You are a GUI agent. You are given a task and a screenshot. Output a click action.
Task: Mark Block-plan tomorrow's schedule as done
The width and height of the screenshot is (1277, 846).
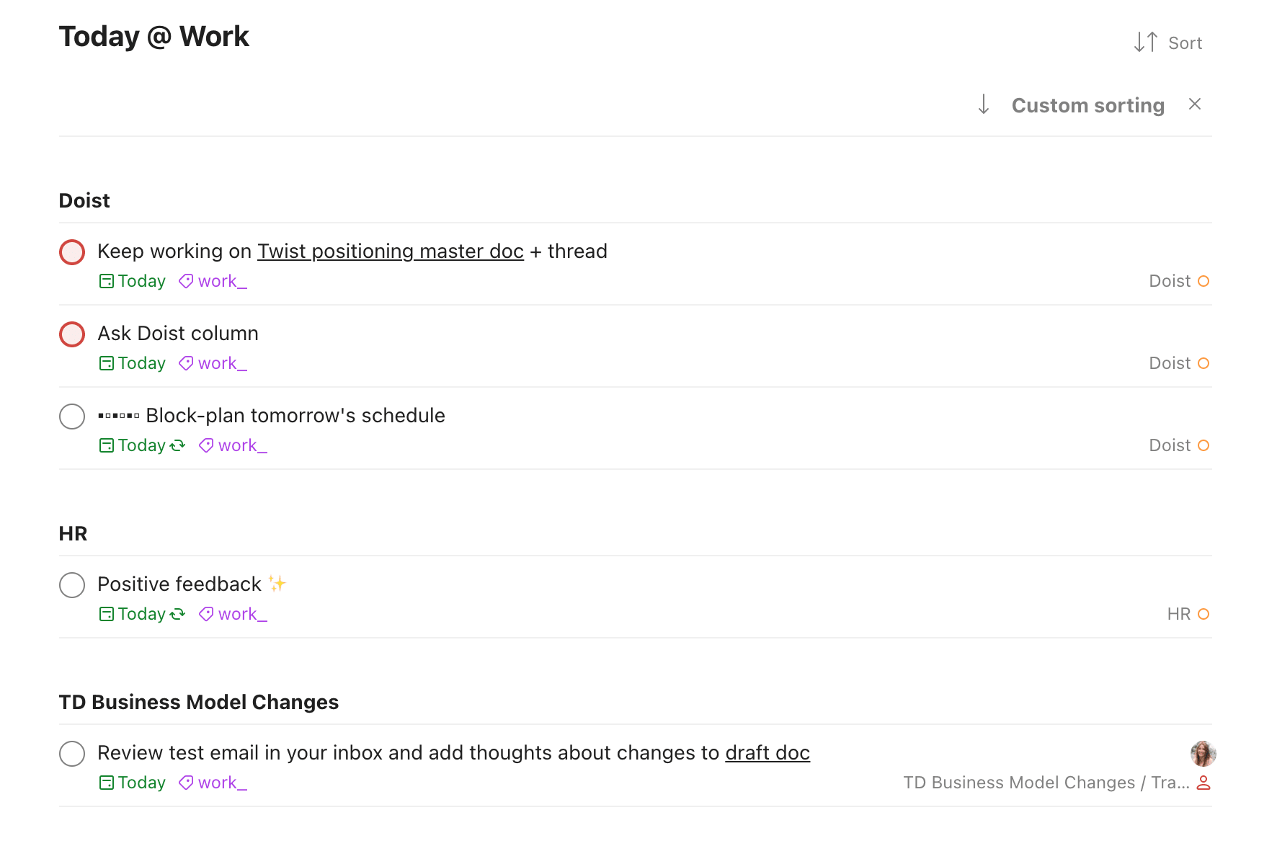72,417
